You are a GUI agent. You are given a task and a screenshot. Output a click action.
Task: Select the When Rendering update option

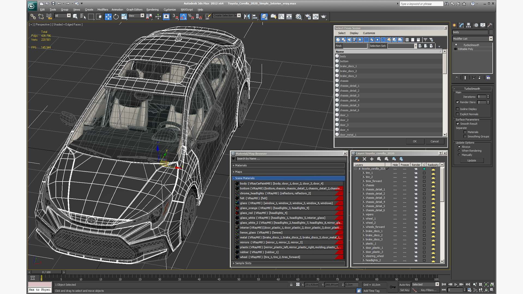pyautogui.click(x=459, y=151)
